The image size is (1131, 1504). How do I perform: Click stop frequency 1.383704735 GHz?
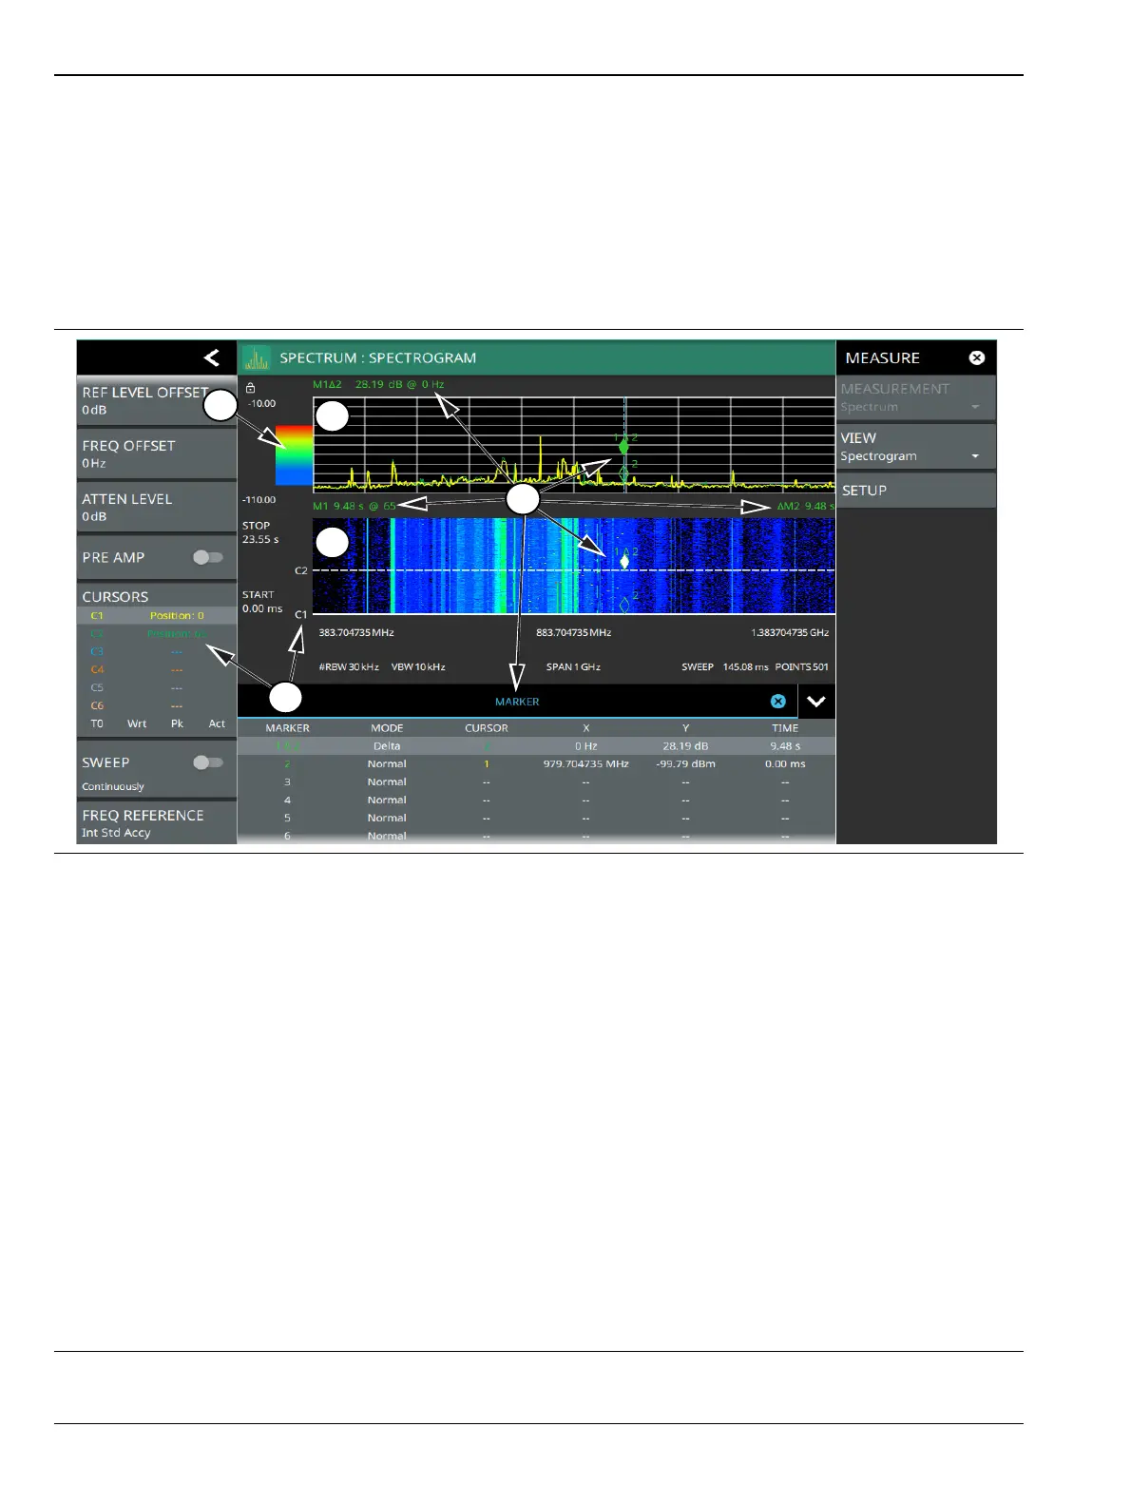790,632
